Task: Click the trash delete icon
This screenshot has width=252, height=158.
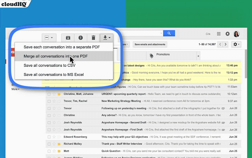Action: pos(93,38)
